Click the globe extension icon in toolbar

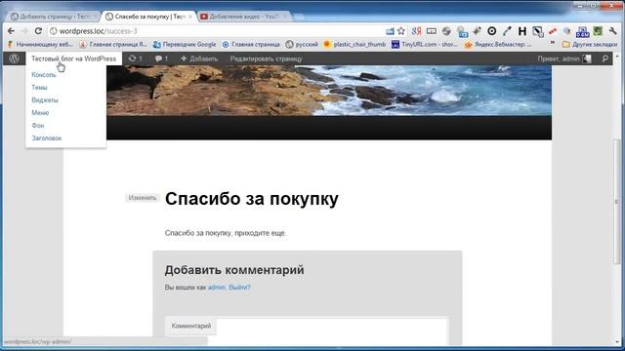(446, 31)
